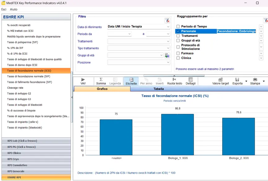Toggle the Etichette labels button

coord(131,81)
